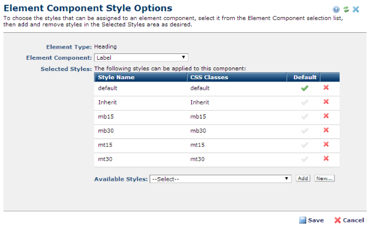Expand the Available Styles select list
The height and width of the screenshot is (230, 369).
pyautogui.click(x=220, y=179)
